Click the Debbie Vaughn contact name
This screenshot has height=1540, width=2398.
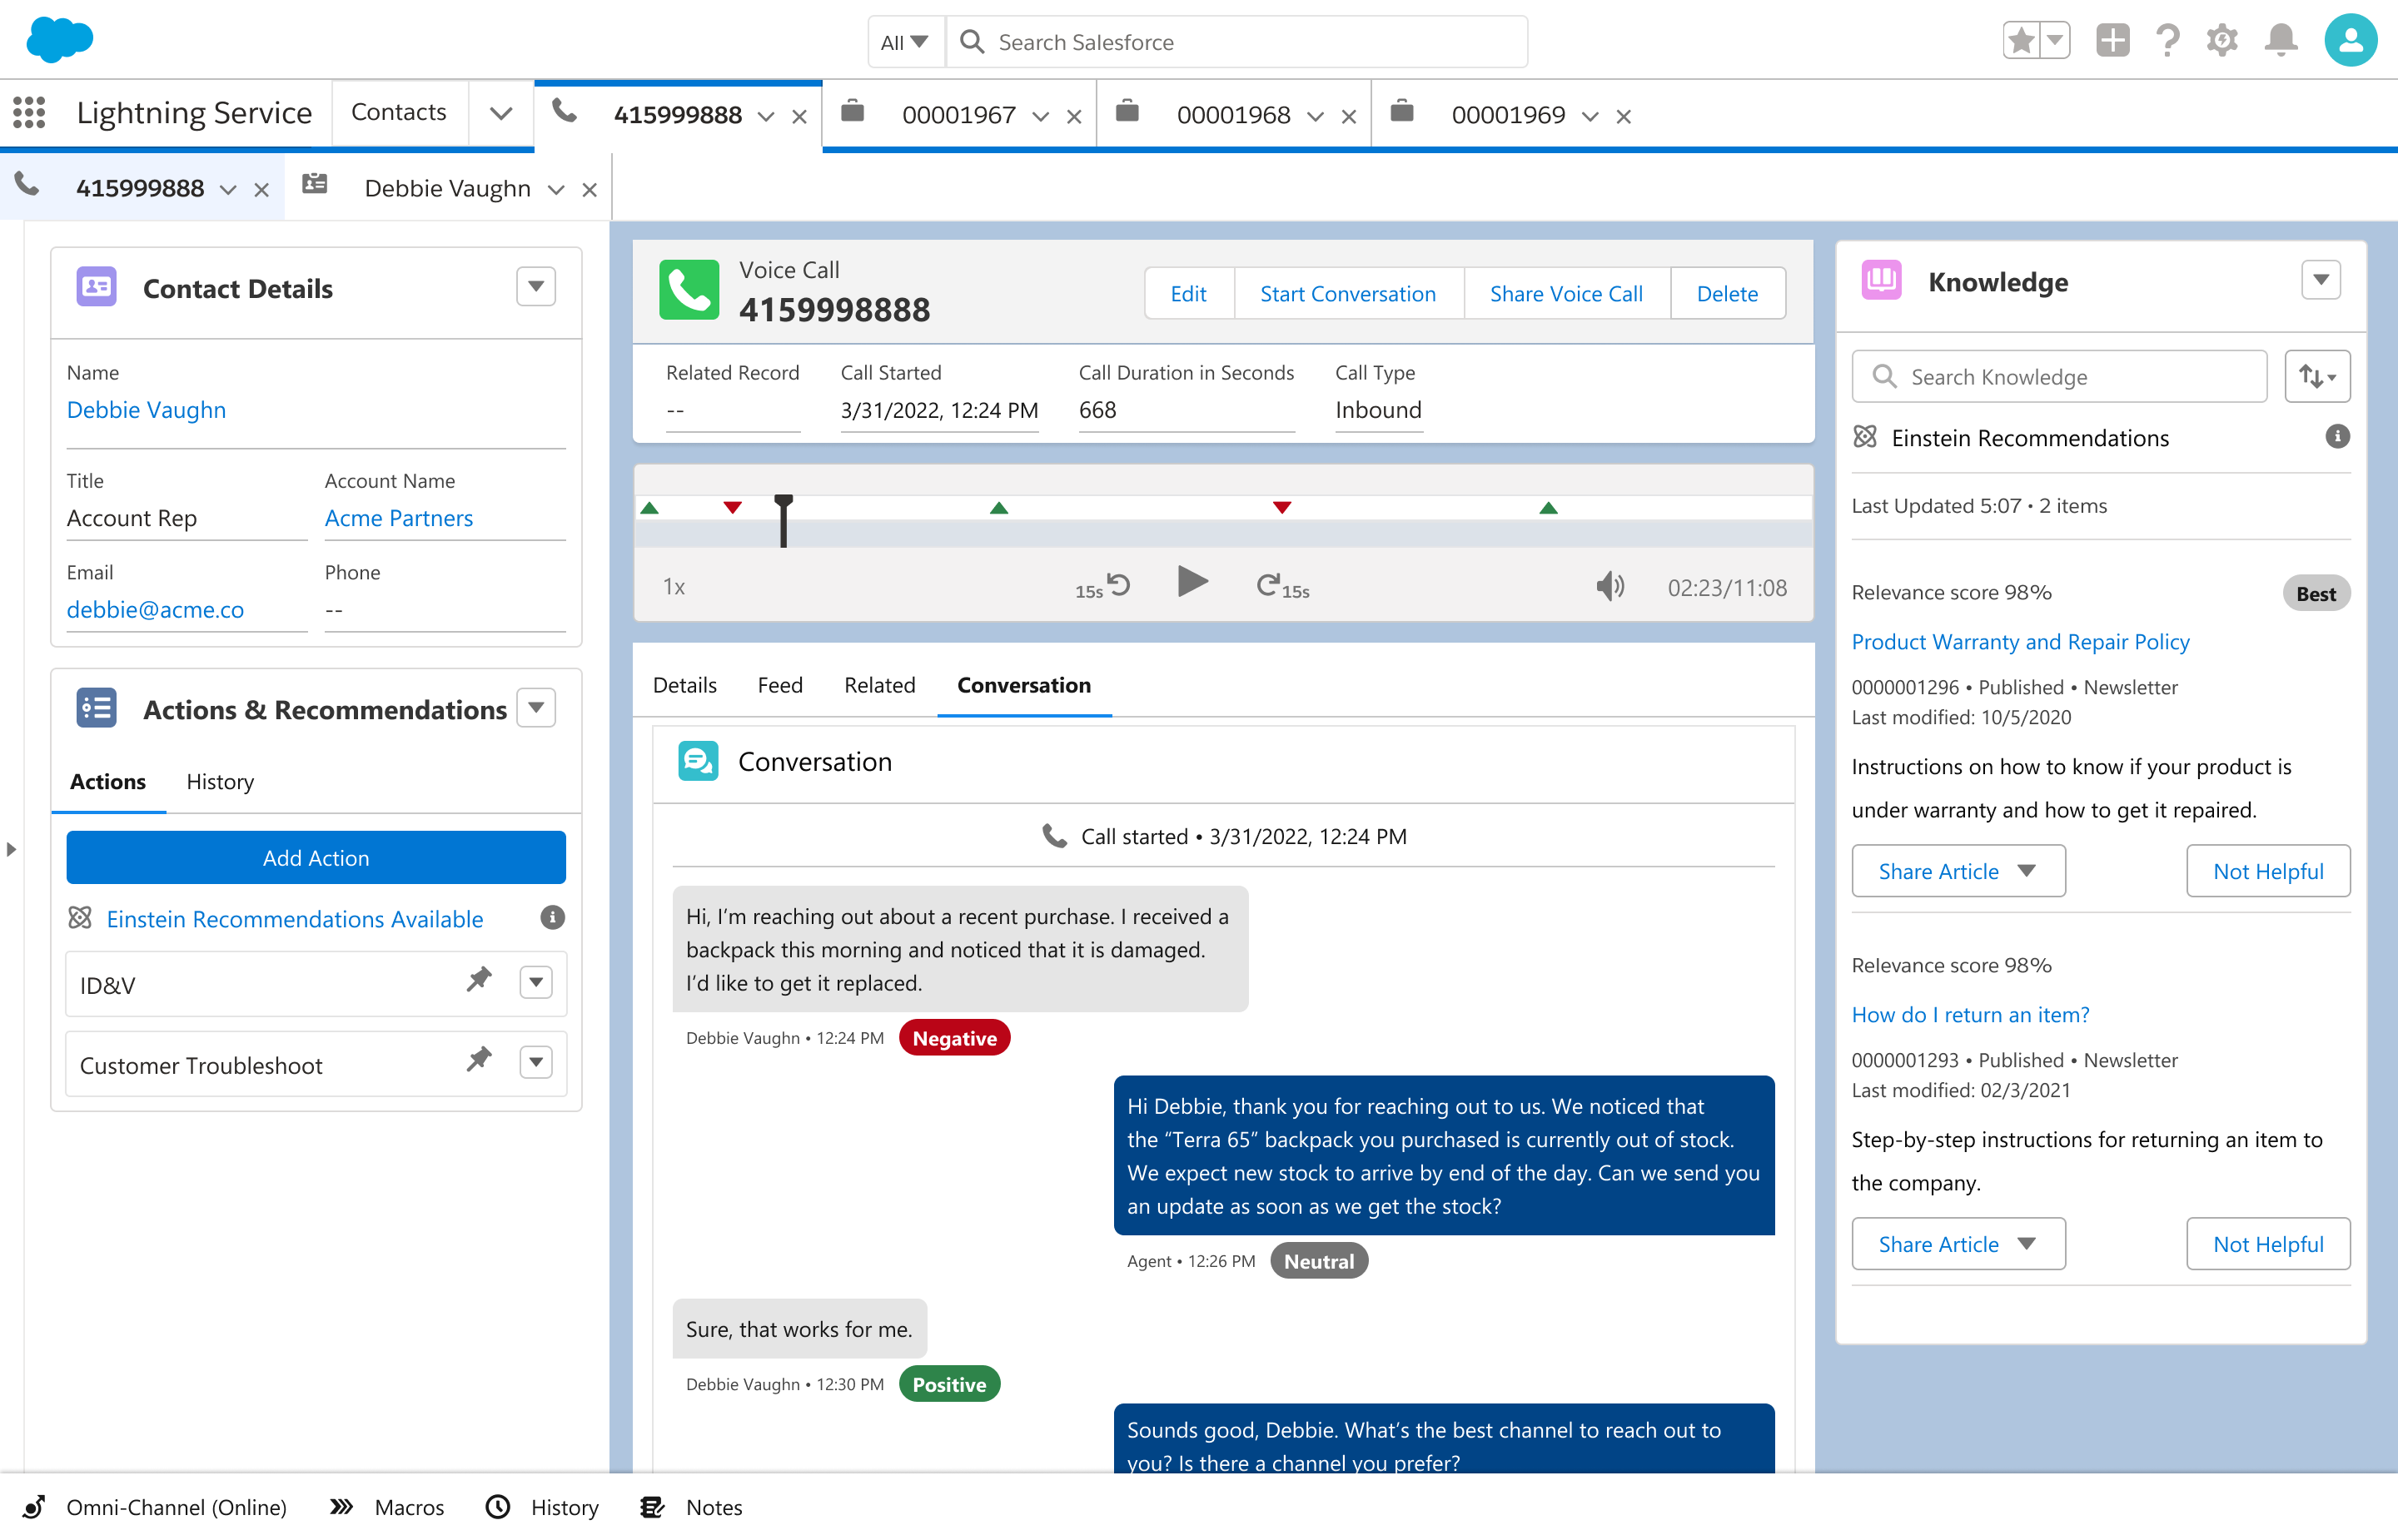pyautogui.click(x=147, y=409)
